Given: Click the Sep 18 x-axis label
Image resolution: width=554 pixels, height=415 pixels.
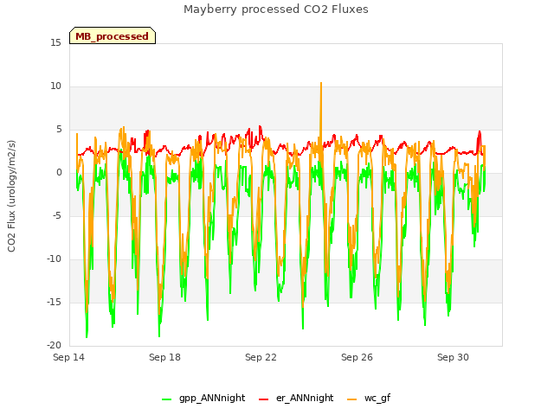Looking at the screenshot, I should 164,357.
